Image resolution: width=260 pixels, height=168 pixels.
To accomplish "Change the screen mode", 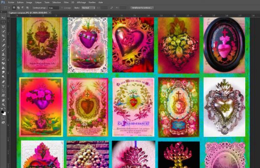I will [x=3, y=123].
